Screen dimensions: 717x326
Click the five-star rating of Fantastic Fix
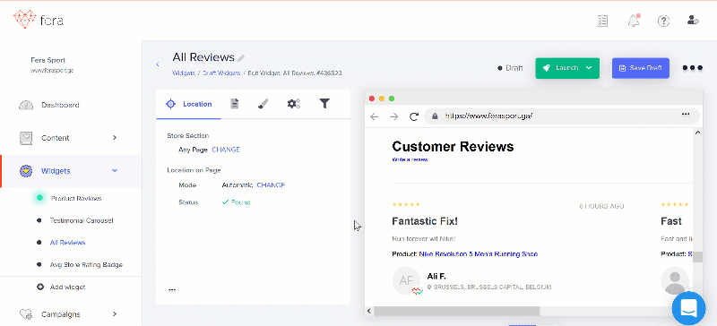click(406, 204)
